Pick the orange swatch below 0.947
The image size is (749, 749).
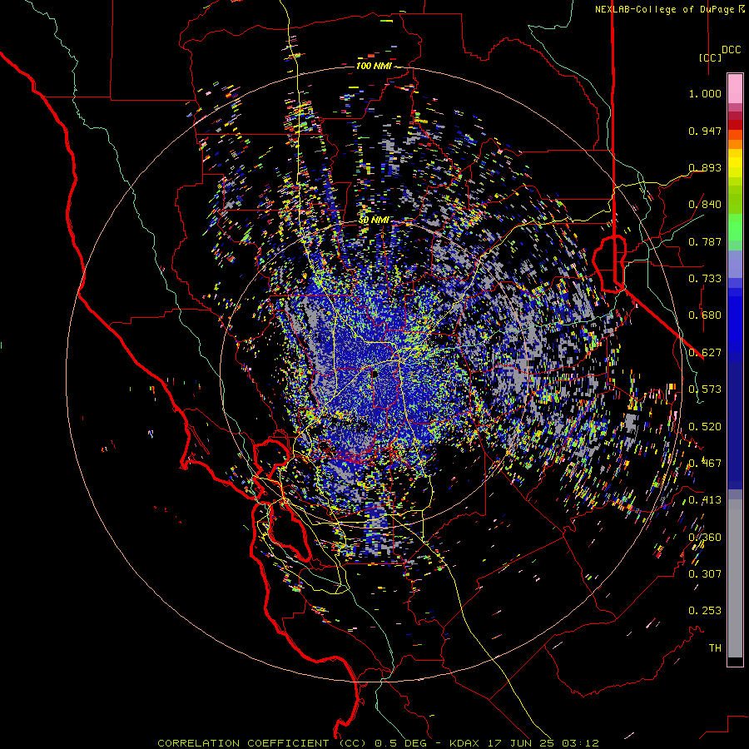point(735,144)
